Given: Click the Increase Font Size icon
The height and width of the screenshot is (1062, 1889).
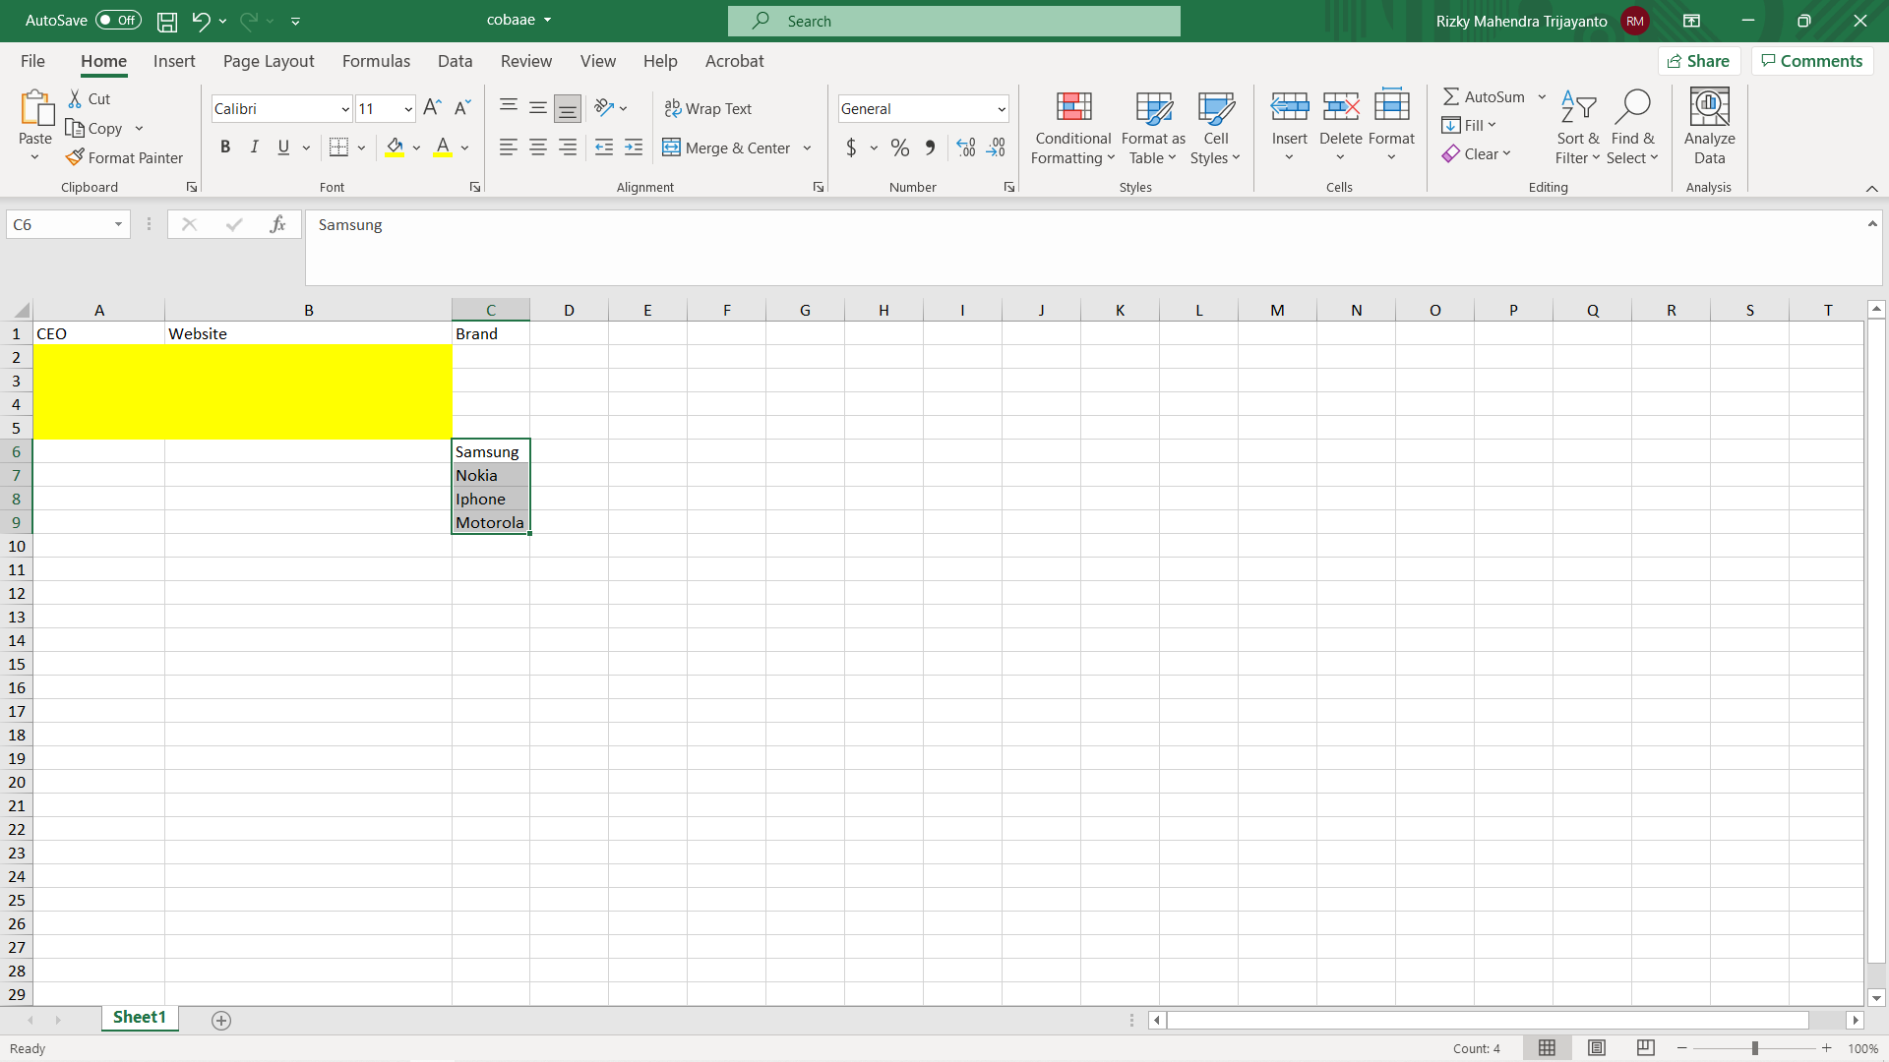Looking at the screenshot, I should pos(432,108).
